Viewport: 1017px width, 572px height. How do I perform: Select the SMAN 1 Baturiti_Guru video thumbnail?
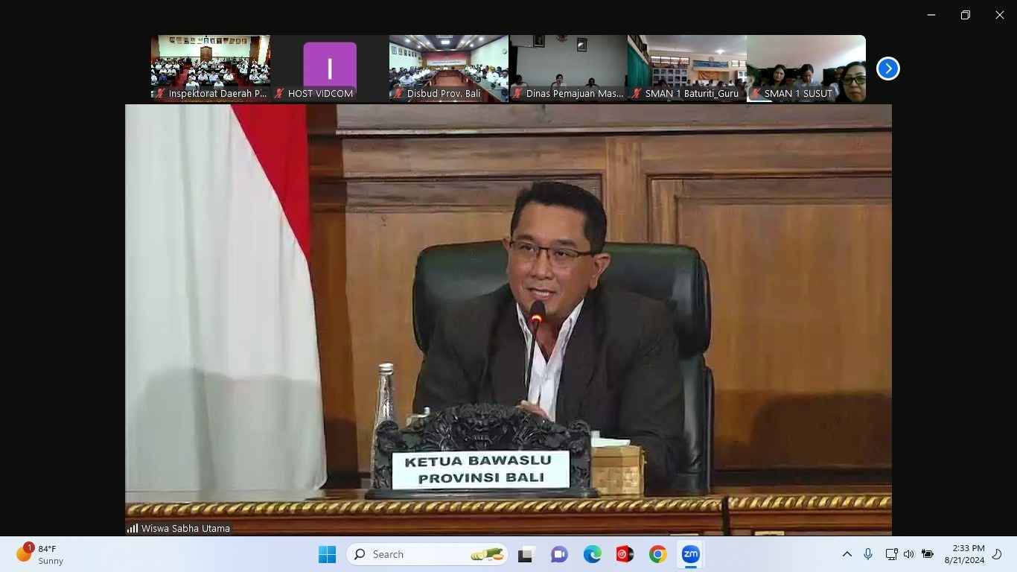pyautogui.click(x=687, y=68)
